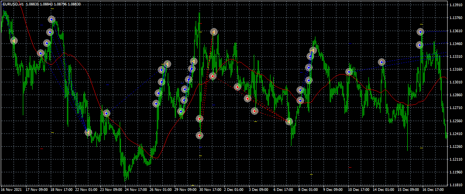Click the 1.13910 price axis label
The height and width of the screenshot is (194, 465).
click(x=456, y=5)
